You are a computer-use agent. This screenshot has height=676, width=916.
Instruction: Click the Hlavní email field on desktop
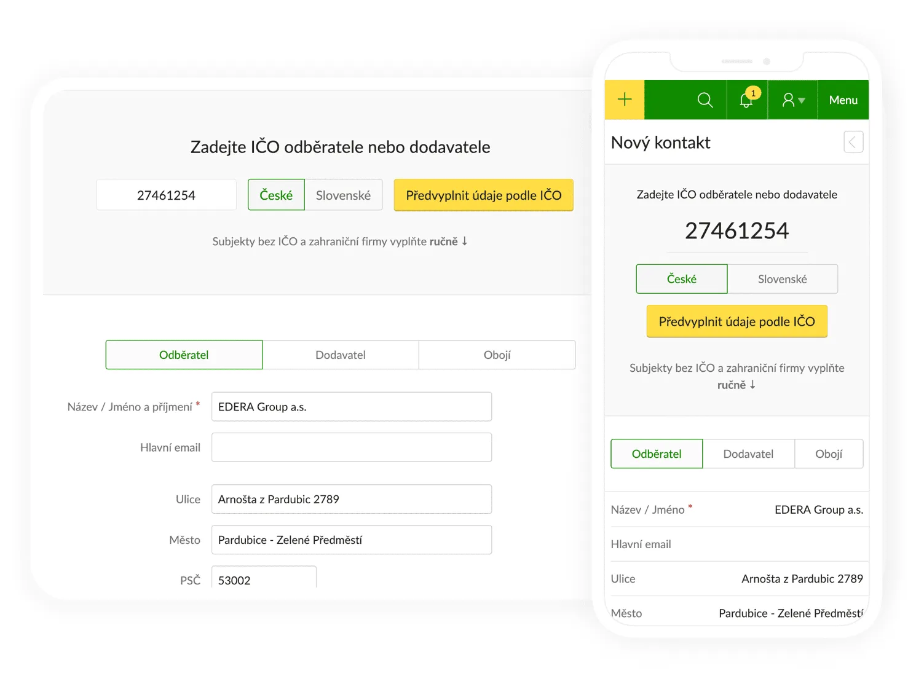pyautogui.click(x=351, y=447)
